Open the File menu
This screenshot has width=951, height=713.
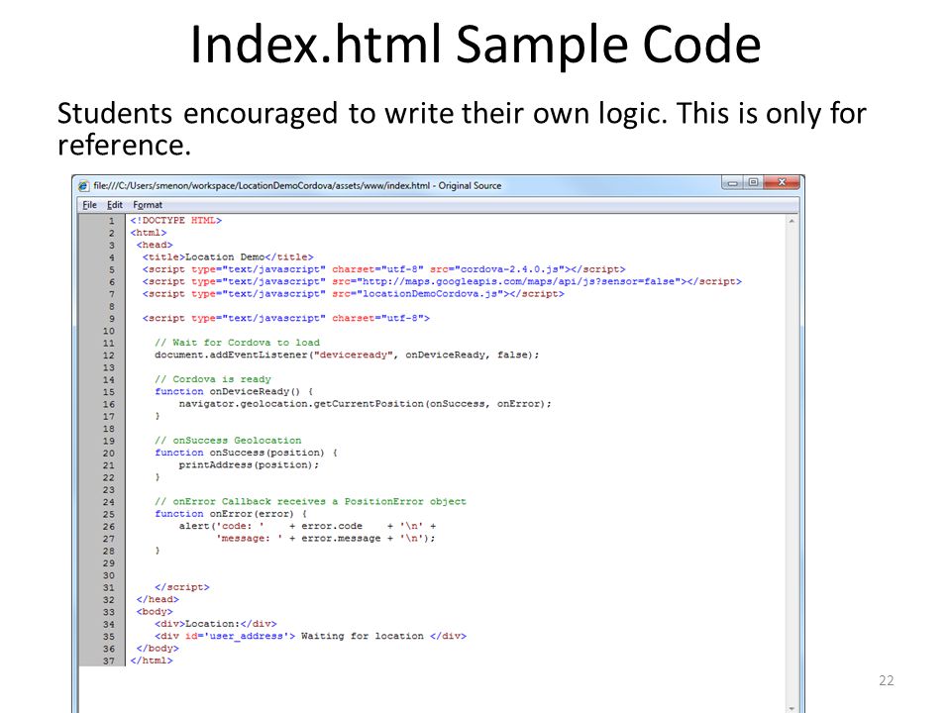point(90,205)
